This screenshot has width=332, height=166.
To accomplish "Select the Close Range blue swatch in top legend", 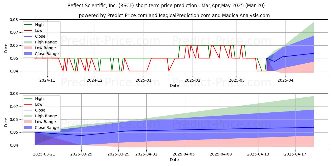I will click(x=28, y=54).
